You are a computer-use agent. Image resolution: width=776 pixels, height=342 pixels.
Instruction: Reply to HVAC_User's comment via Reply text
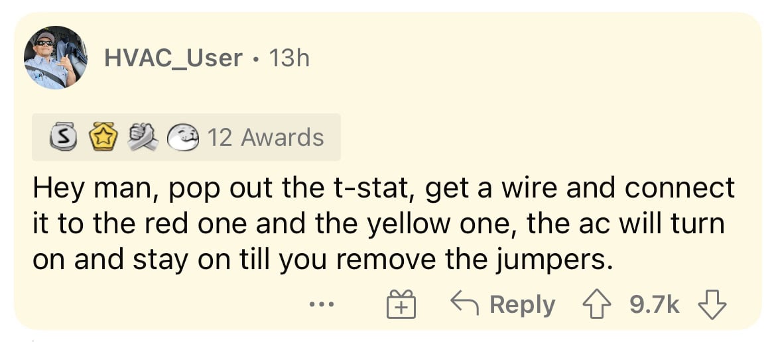tap(522, 305)
